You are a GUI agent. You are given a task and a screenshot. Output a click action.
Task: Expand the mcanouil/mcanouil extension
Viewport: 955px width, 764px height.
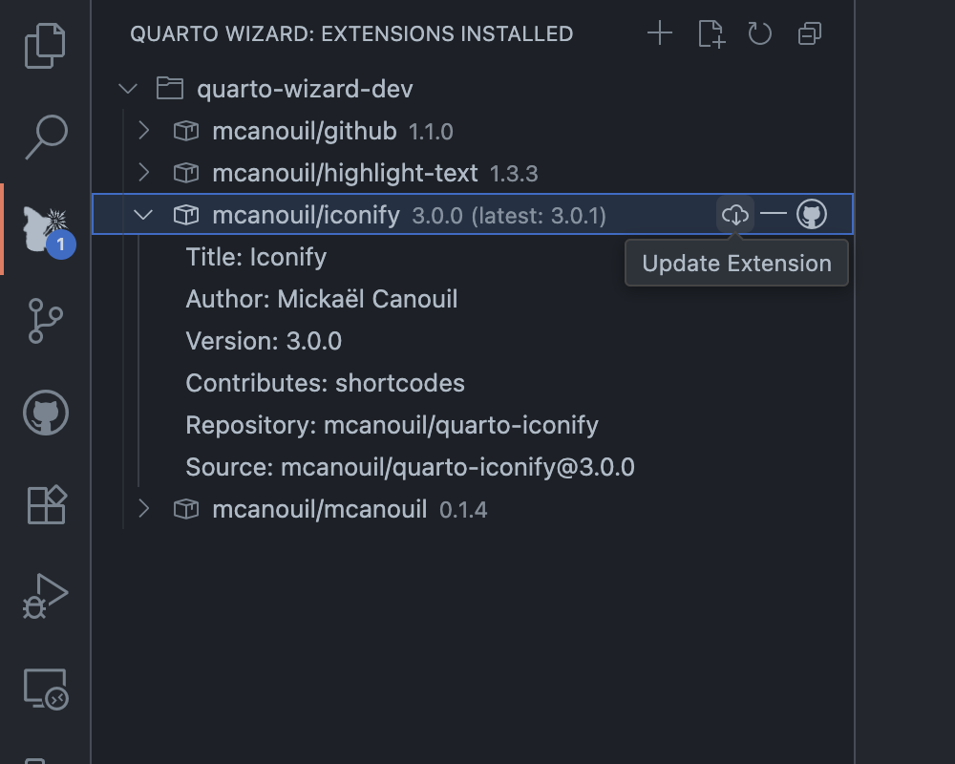tap(143, 509)
